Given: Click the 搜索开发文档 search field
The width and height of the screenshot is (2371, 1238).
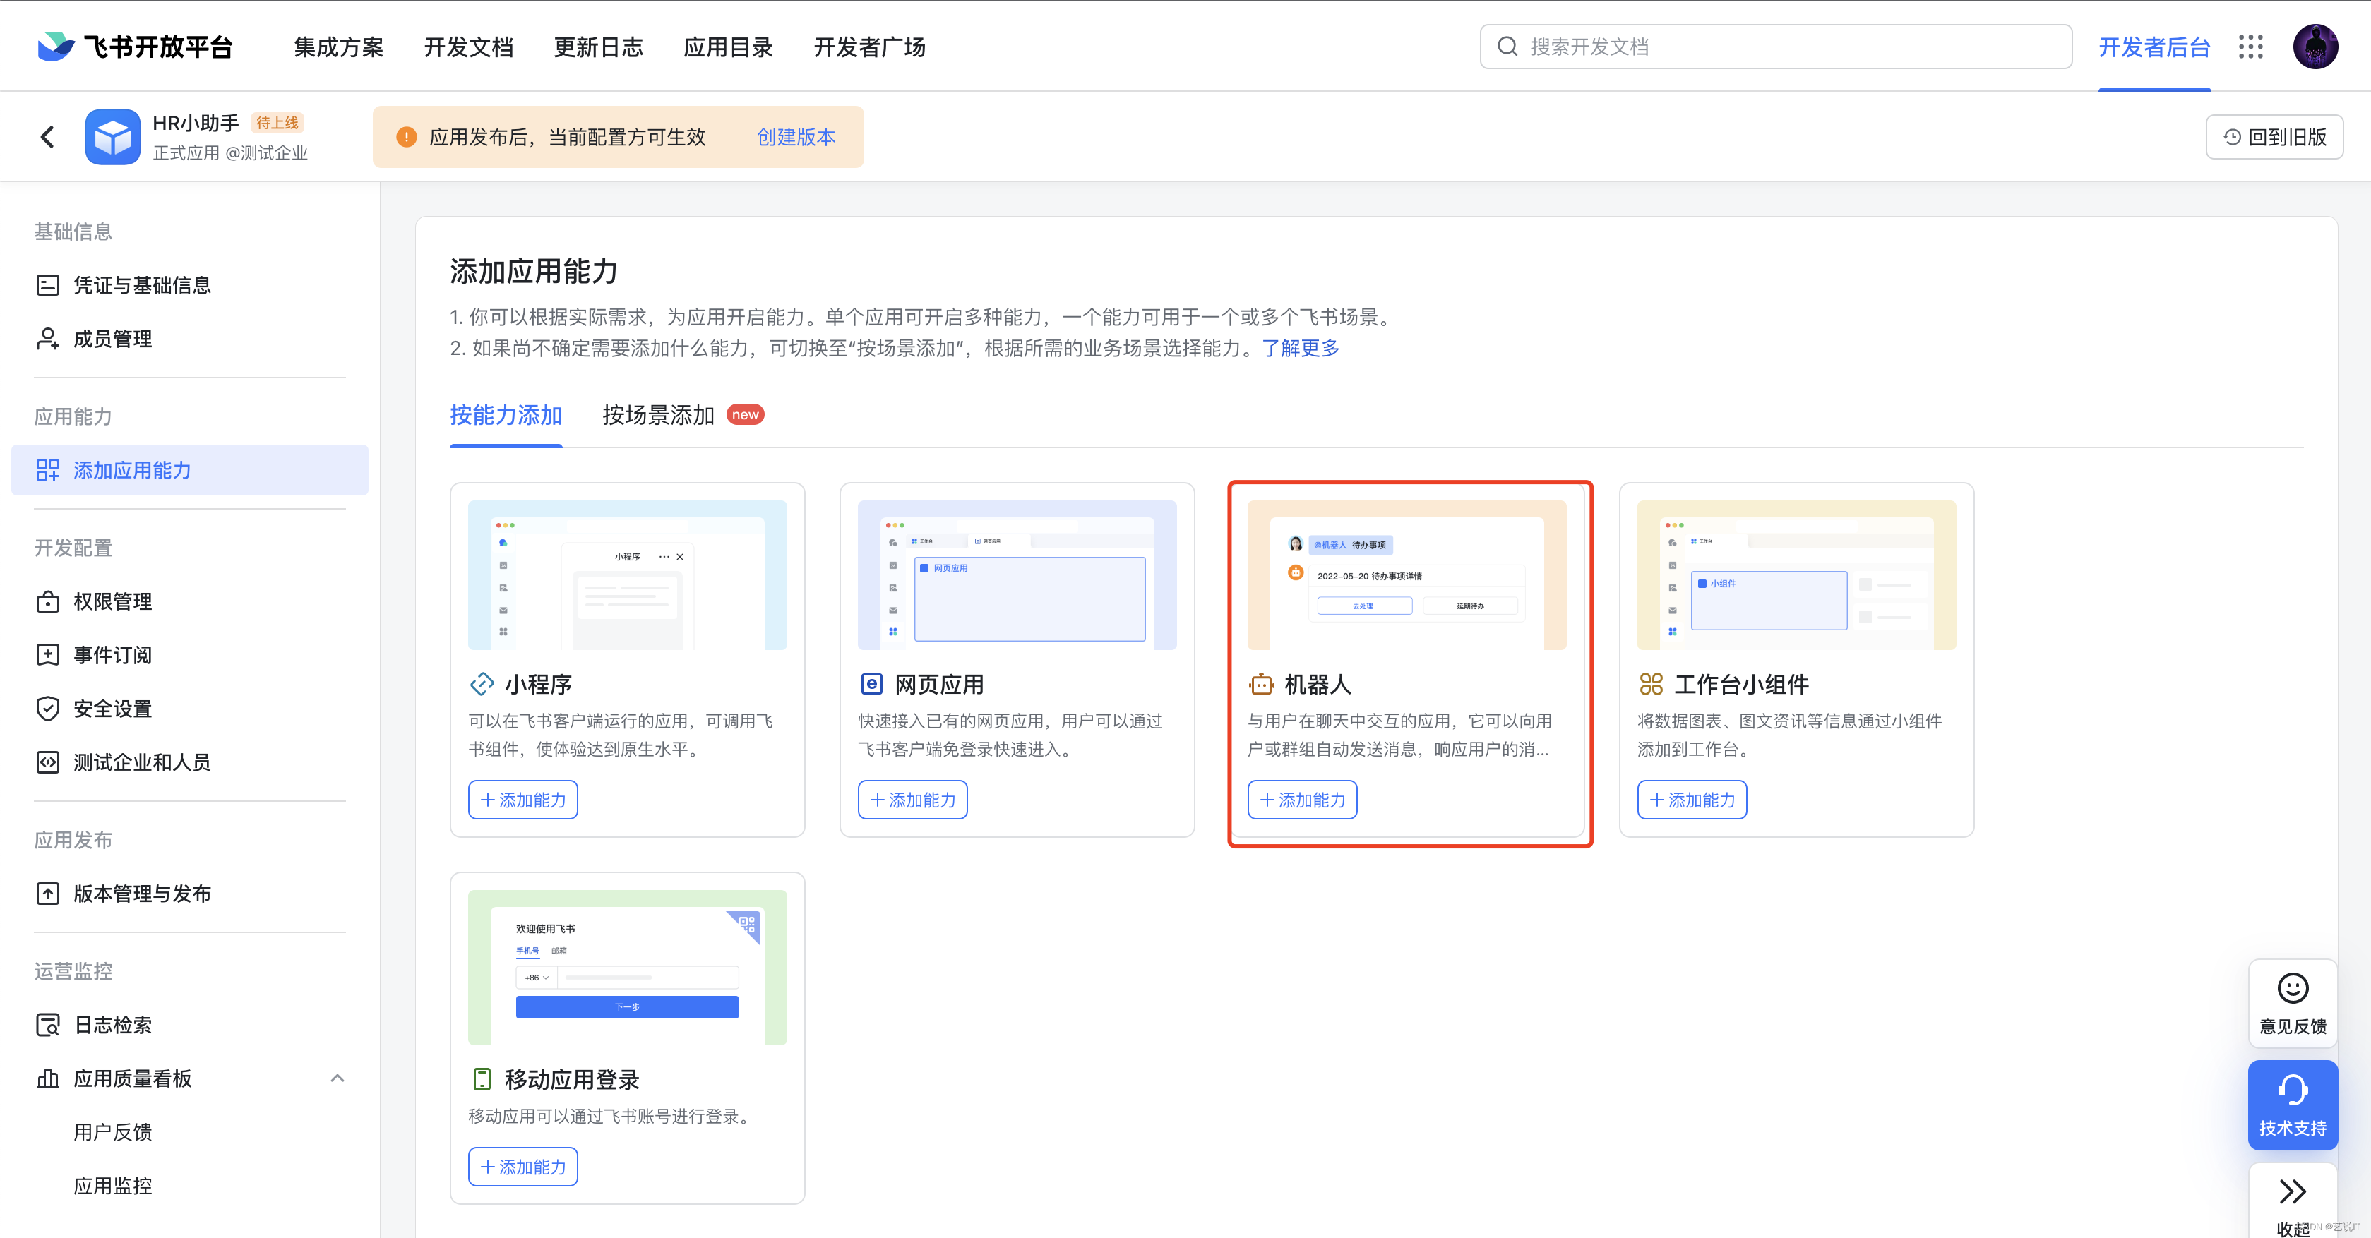Looking at the screenshot, I should click(1776, 47).
